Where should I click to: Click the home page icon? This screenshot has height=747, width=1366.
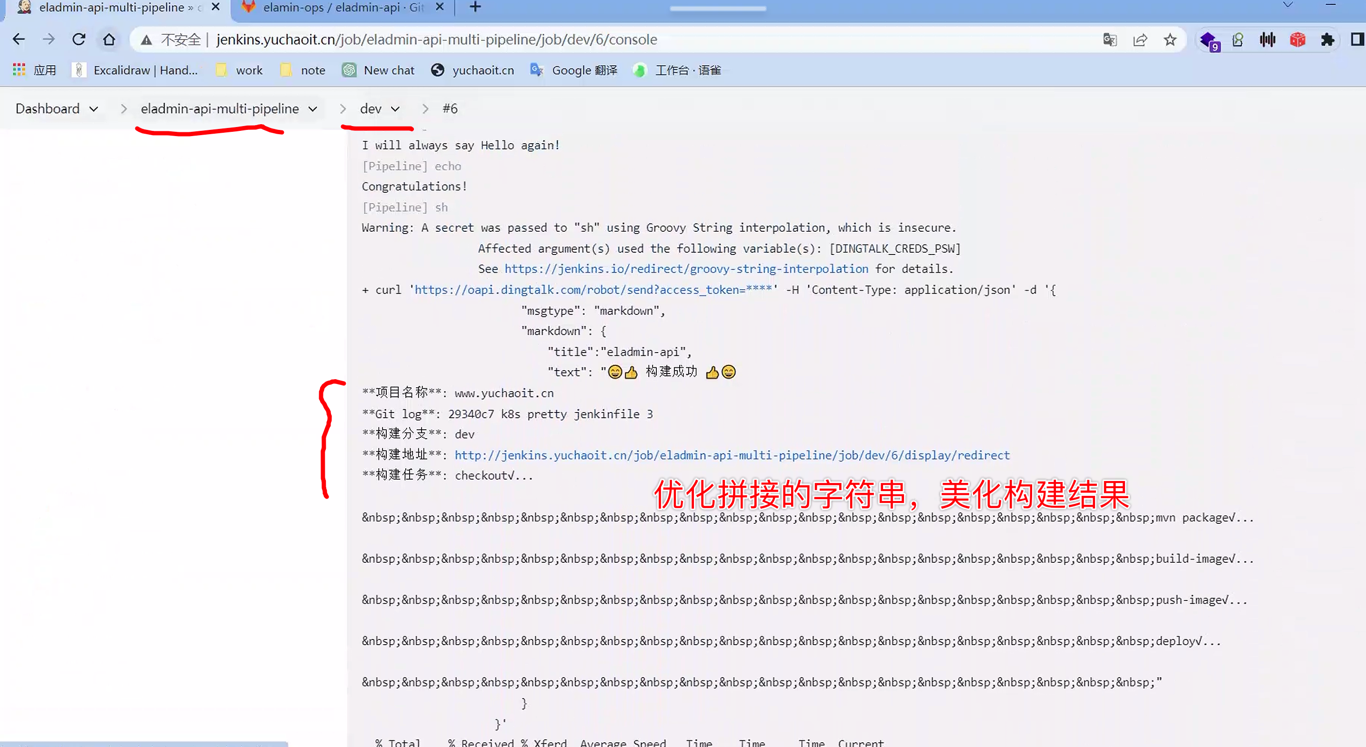click(x=109, y=39)
